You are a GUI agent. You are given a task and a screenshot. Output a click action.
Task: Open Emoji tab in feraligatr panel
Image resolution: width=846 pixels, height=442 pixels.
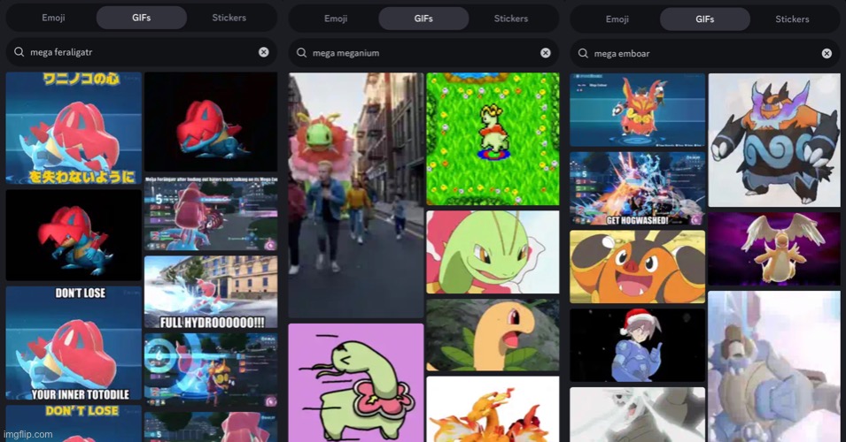(53, 18)
